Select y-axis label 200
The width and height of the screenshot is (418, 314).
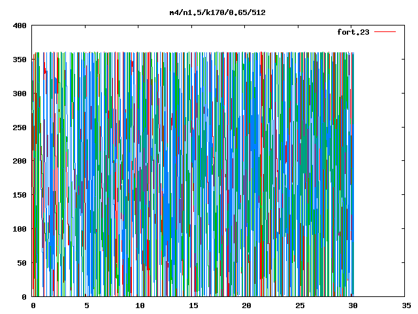pyautogui.click(x=20, y=161)
